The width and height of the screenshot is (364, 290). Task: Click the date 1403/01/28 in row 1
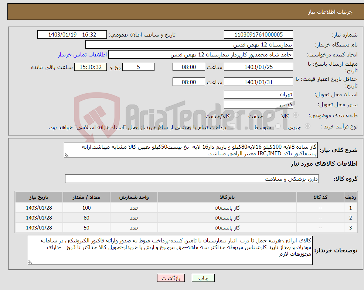(x=39, y=208)
